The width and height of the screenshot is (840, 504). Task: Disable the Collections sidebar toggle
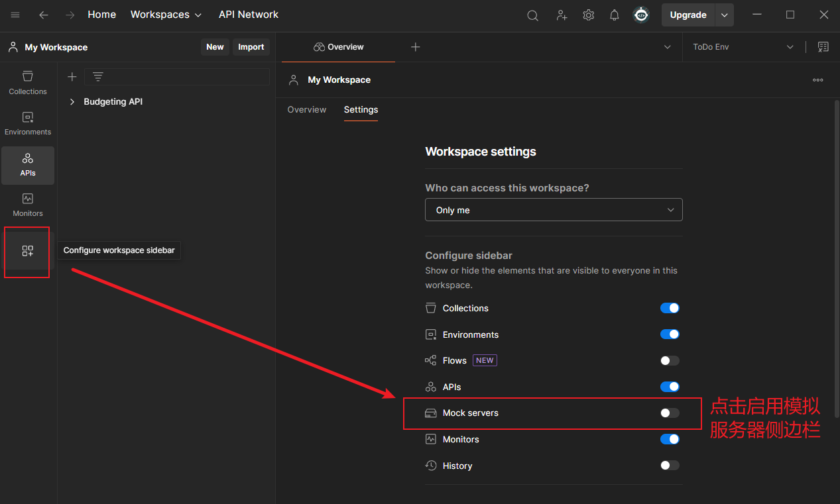[670, 308]
